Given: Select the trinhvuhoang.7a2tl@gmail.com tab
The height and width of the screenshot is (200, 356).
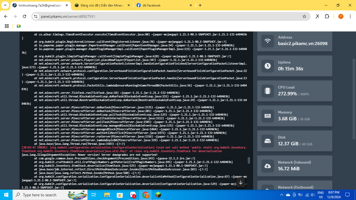Looking at the screenshot, I should 40,5.
